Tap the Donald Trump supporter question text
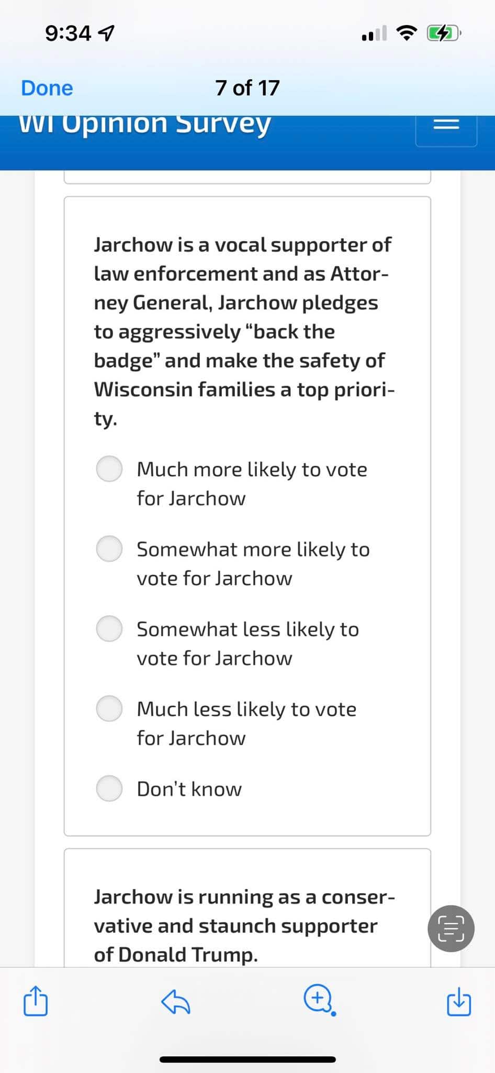The height and width of the screenshot is (1073, 495). pyautogui.click(x=243, y=925)
